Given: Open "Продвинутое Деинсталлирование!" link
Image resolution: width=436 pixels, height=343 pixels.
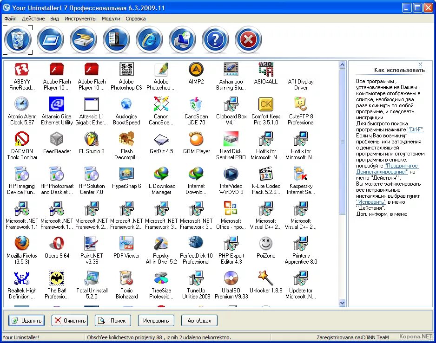Looking at the screenshot, I should (x=387, y=168).
